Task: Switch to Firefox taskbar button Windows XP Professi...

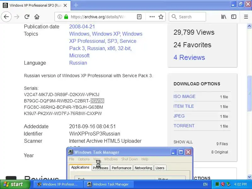Action: pyautogui.click(x=59, y=184)
